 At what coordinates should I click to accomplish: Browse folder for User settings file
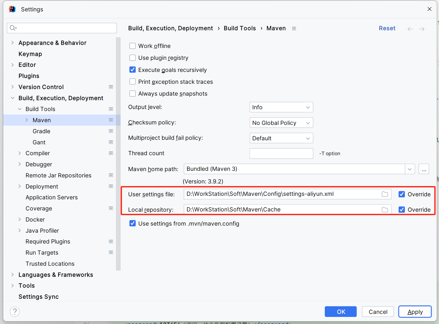point(385,194)
